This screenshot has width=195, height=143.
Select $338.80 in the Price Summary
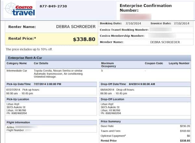[185, 141]
